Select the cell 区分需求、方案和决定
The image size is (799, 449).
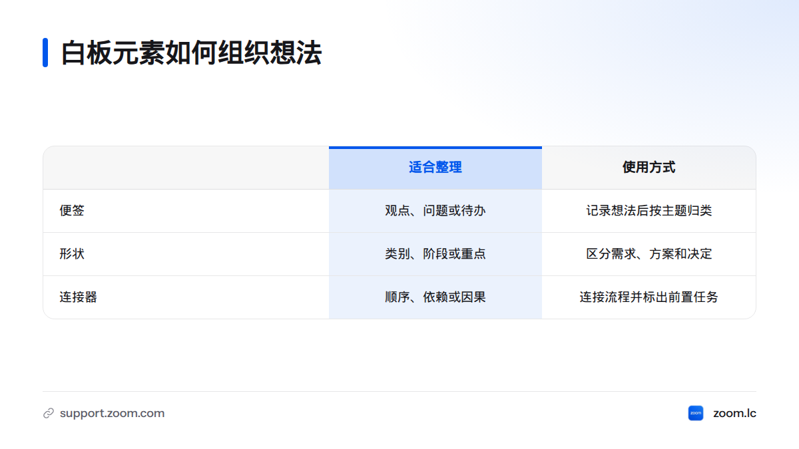pos(649,254)
